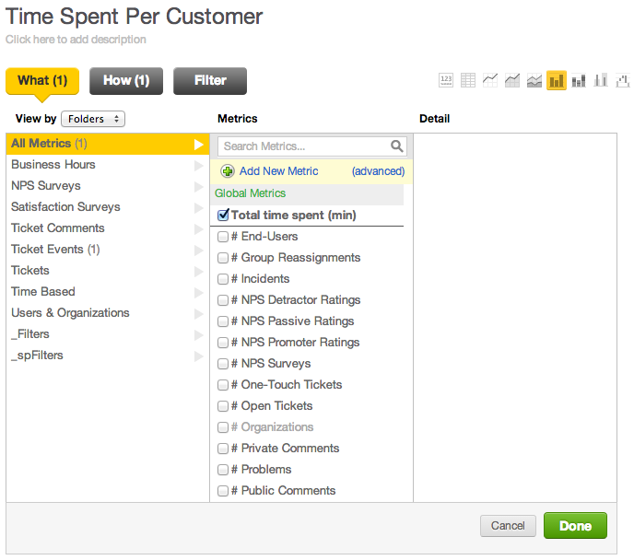Image resolution: width=634 pixels, height=560 pixels.
Task: Expand the Business Hours folder arrow
Action: (198, 165)
